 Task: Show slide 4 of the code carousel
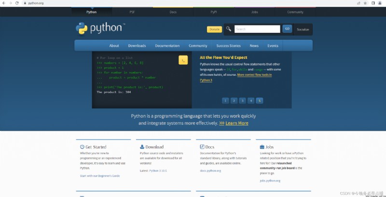(251, 100)
